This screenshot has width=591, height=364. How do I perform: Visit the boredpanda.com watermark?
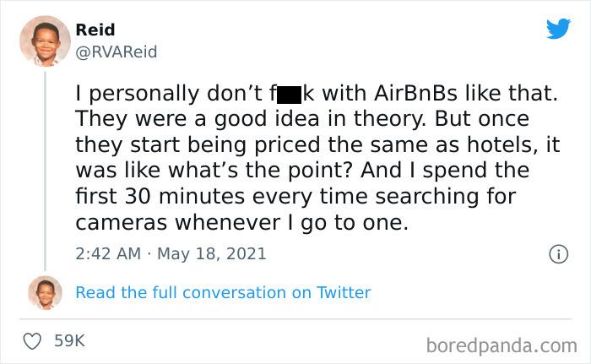tap(502, 346)
